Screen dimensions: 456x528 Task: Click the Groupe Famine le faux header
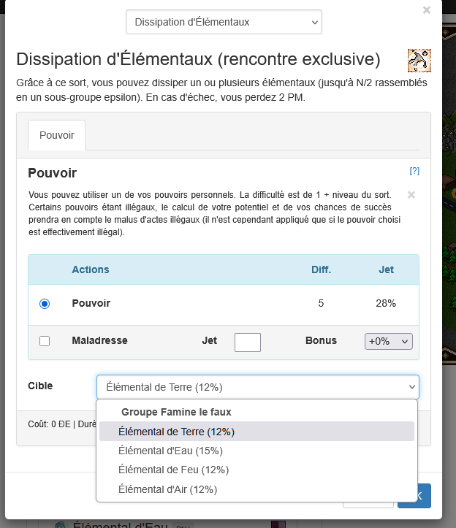point(176,412)
